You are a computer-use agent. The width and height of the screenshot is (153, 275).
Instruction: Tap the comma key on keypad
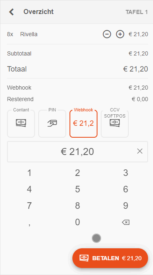coord(30,224)
